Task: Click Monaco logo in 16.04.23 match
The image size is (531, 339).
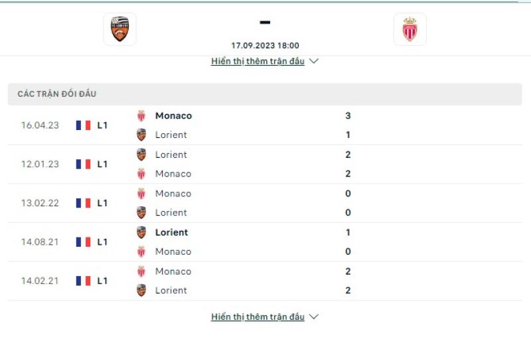Action: point(141,115)
